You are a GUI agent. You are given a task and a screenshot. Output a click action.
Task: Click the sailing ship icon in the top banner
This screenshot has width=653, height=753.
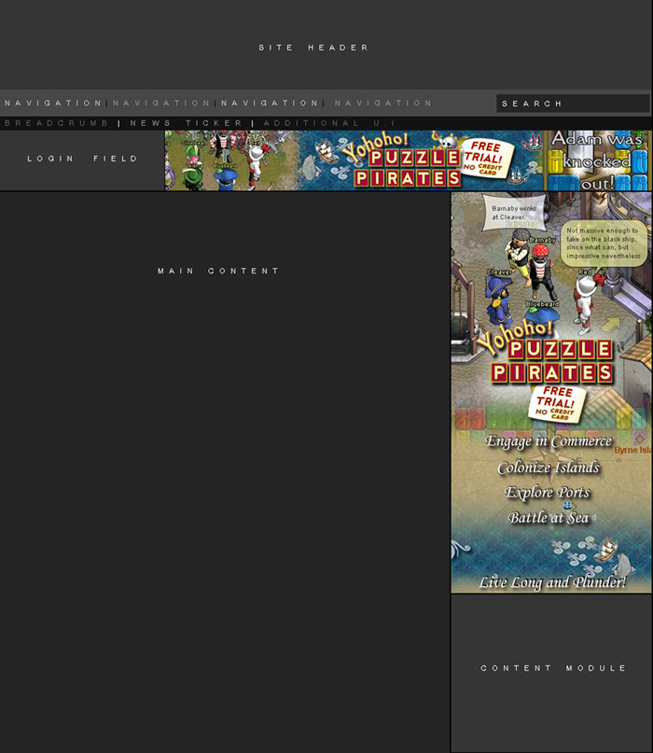coord(326,152)
